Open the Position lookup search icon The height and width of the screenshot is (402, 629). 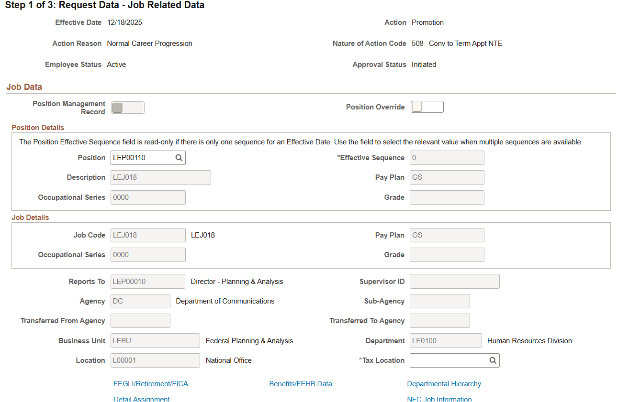pyautogui.click(x=179, y=157)
